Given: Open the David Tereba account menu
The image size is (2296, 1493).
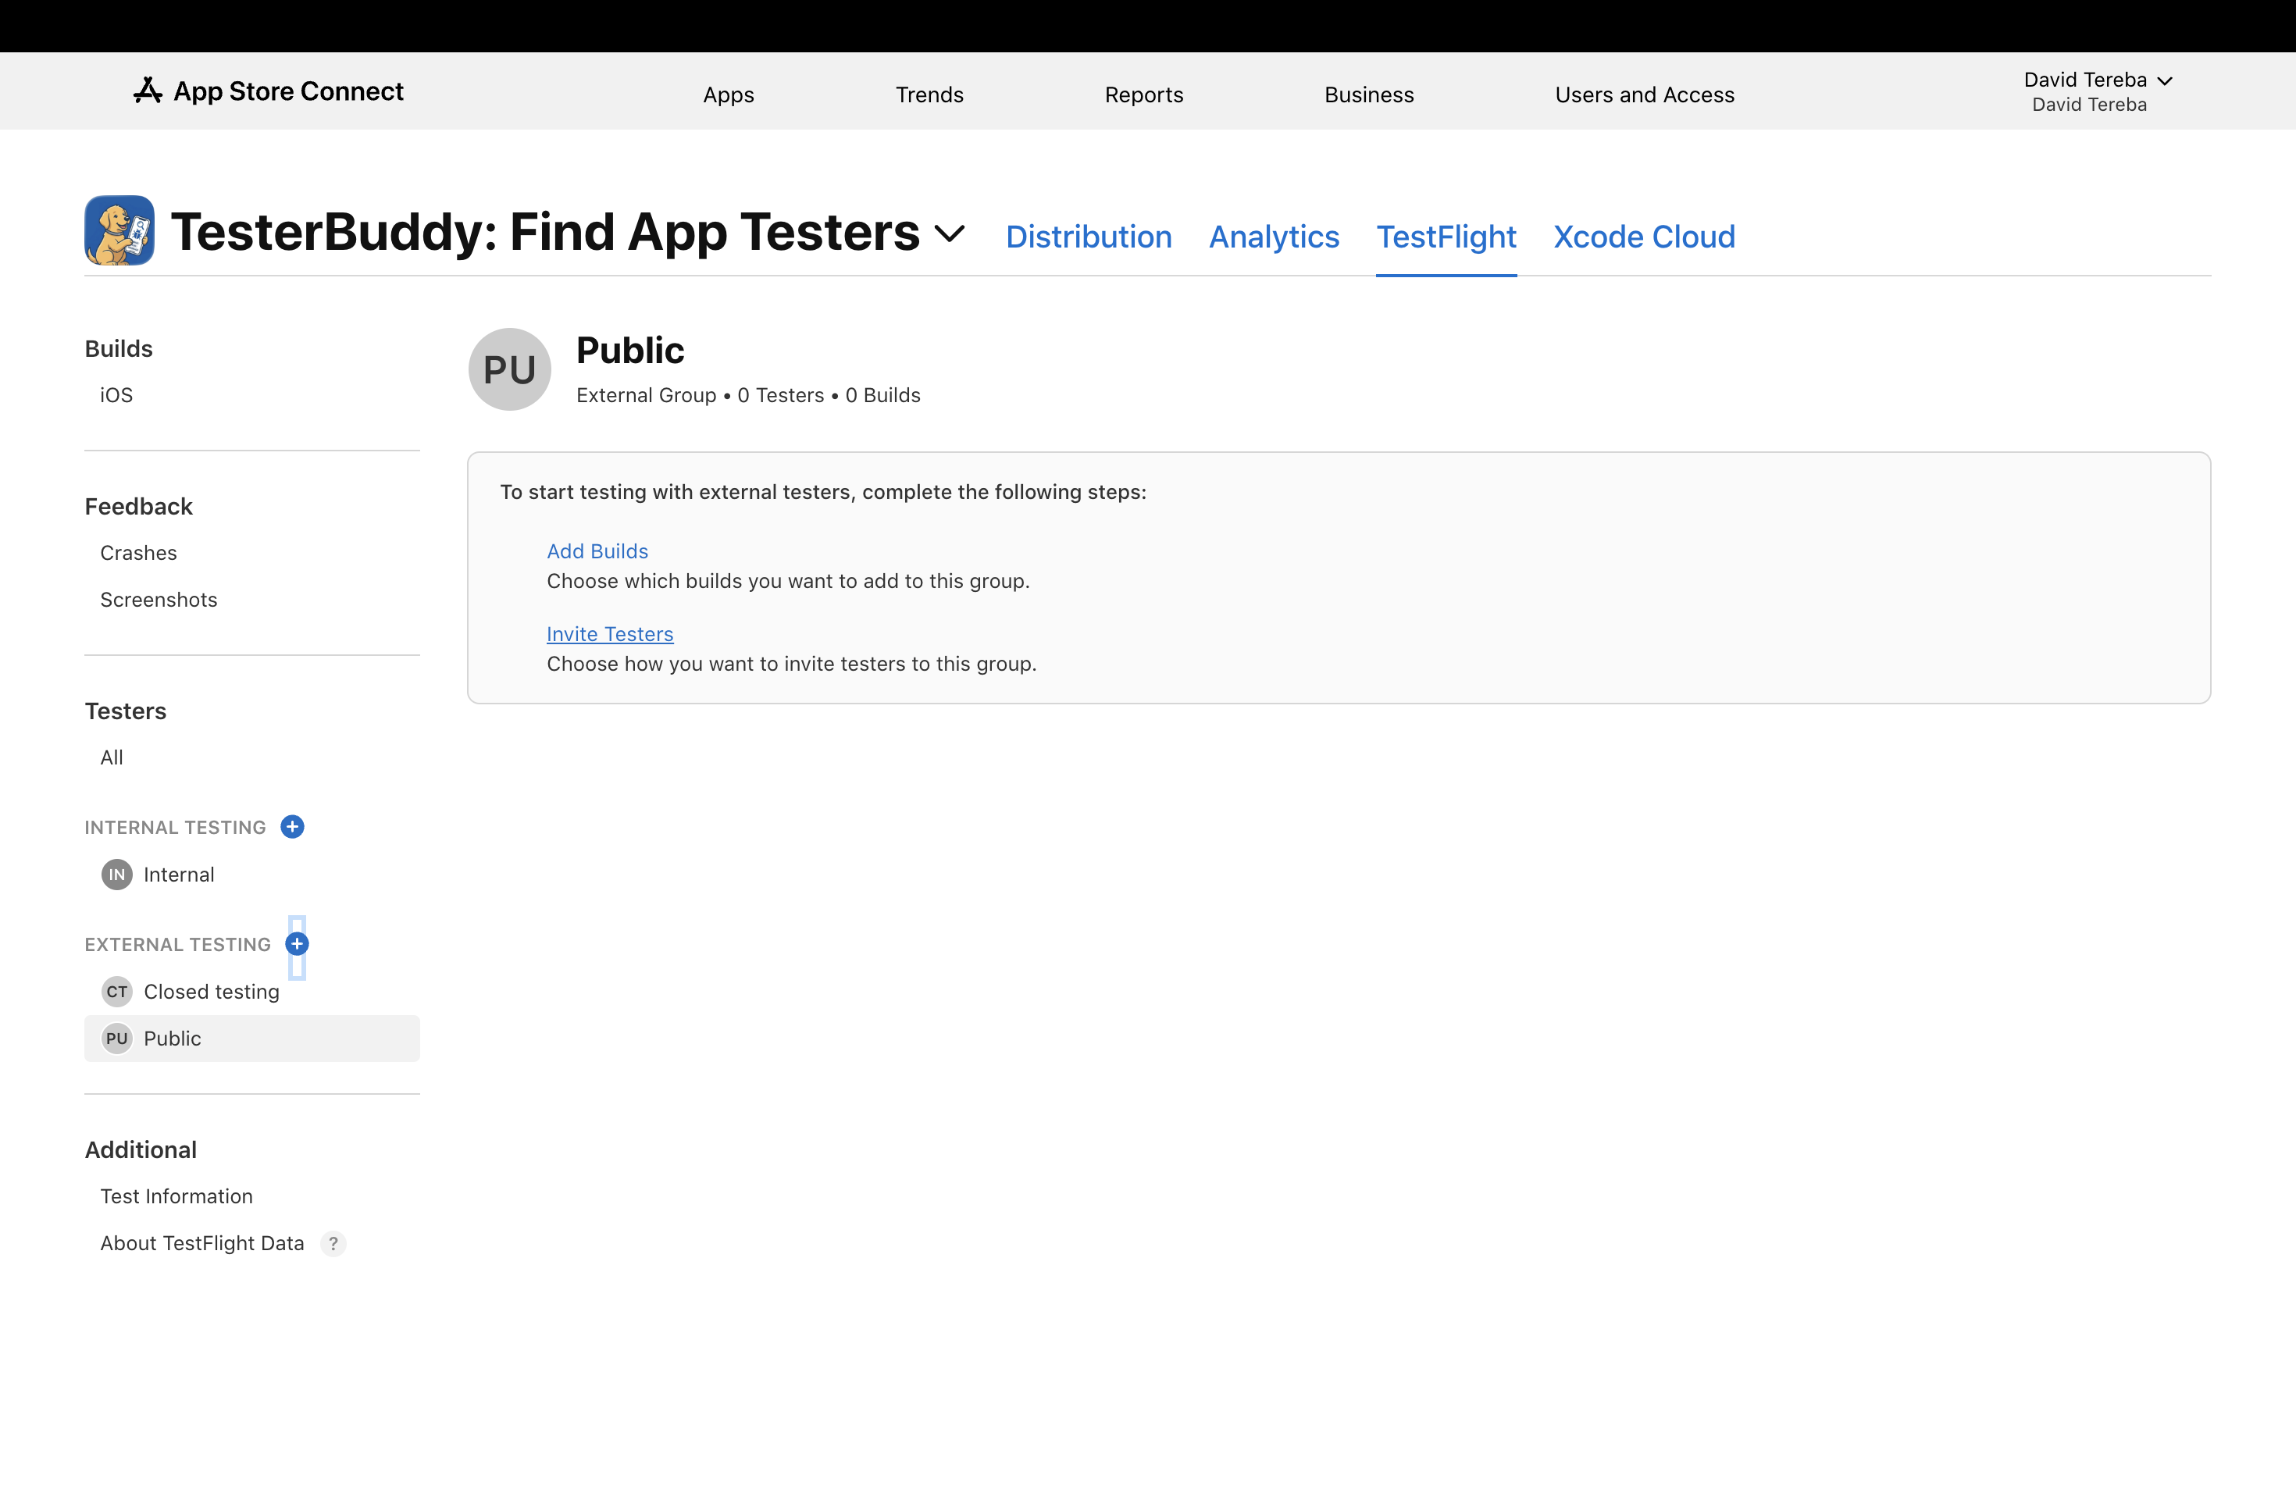Looking at the screenshot, I should (2098, 91).
